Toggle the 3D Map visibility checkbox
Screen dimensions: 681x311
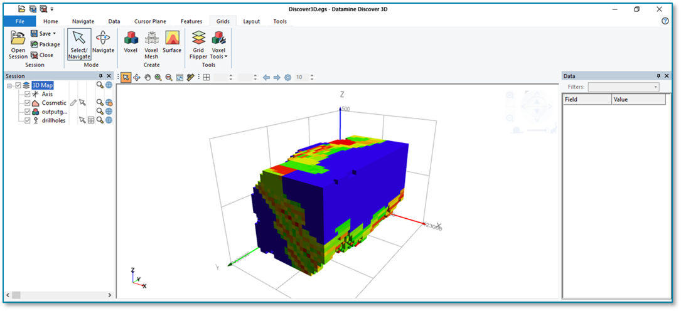coord(18,85)
